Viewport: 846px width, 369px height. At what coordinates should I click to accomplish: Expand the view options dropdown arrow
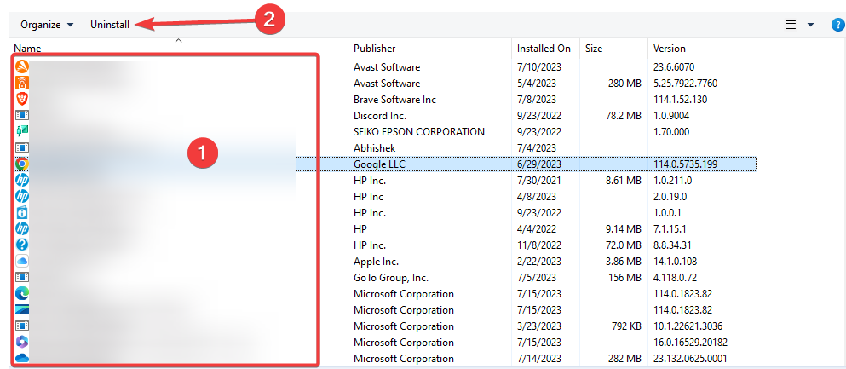[x=810, y=25]
